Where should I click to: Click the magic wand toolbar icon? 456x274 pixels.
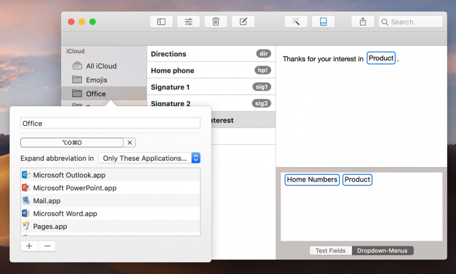[x=296, y=22]
